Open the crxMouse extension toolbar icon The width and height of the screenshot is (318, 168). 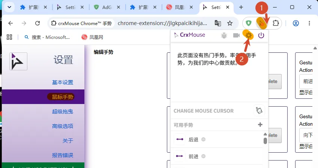point(261,24)
